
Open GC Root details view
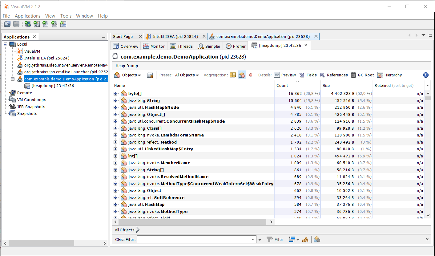362,75
